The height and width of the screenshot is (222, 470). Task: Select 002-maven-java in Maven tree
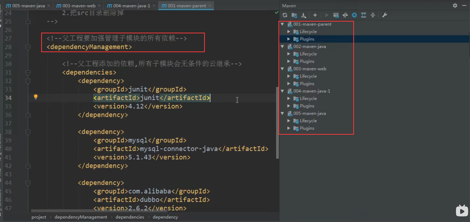(x=310, y=46)
